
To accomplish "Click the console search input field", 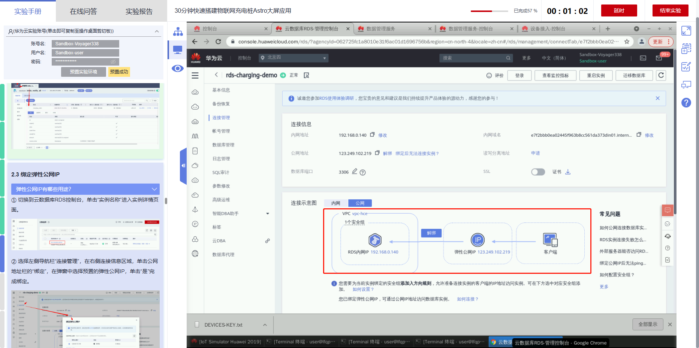I will pyautogui.click(x=476, y=58).
